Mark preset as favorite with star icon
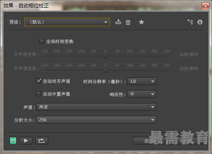Screen dimensions: 212x154 pyautogui.click(x=141, y=22)
